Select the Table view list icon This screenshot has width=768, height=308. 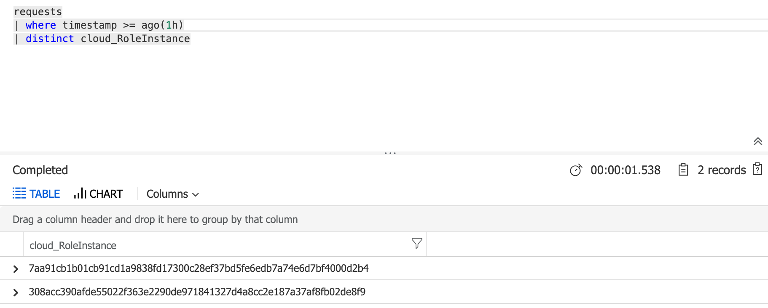click(x=19, y=194)
